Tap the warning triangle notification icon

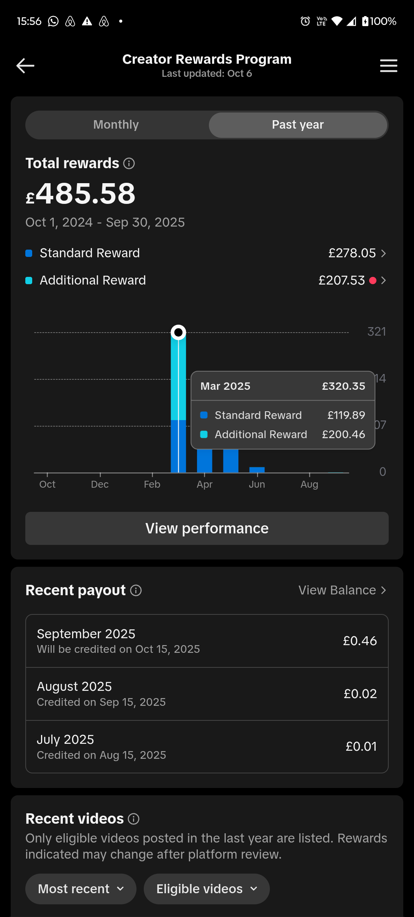[87, 21]
